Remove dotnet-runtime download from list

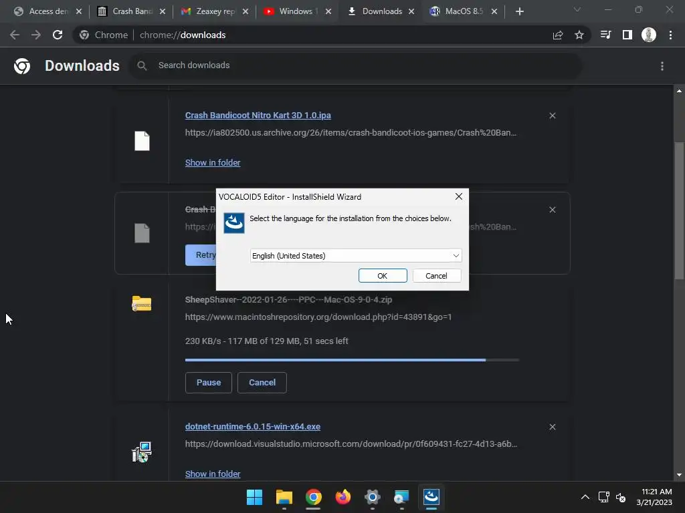click(x=553, y=427)
